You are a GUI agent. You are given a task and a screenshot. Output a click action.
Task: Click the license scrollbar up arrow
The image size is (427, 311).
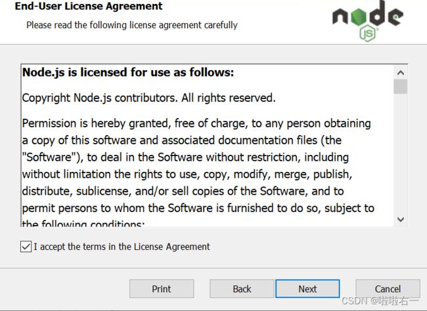tap(400, 73)
